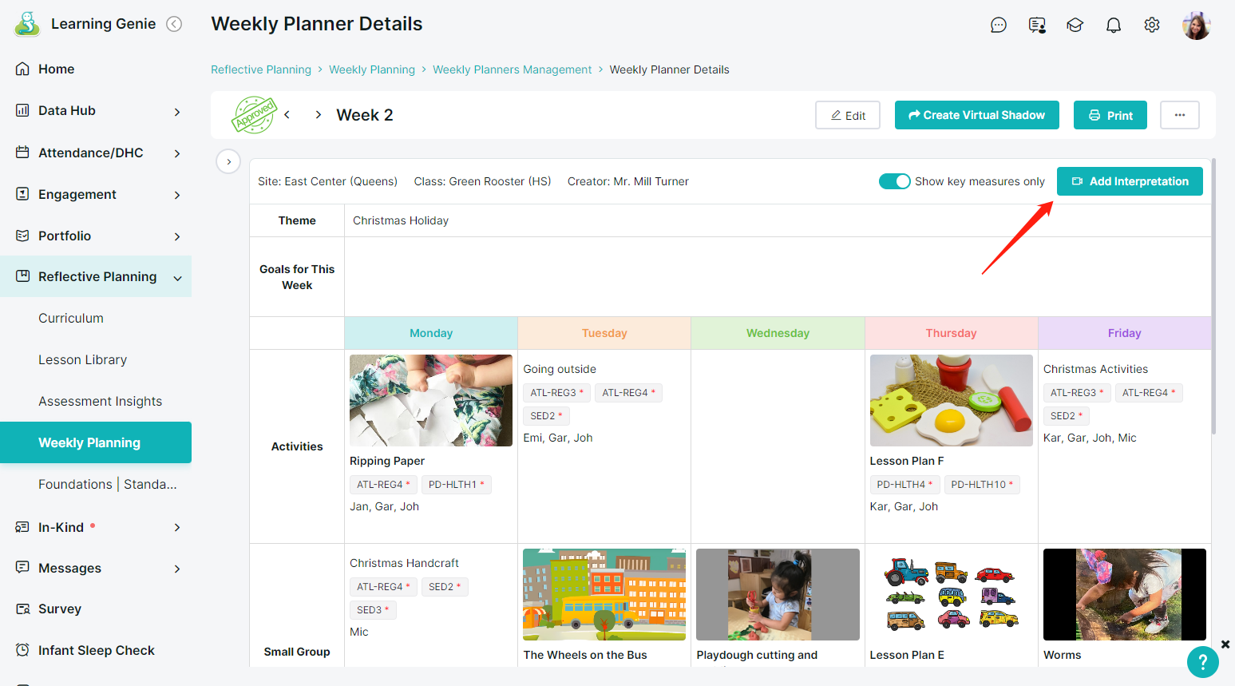The width and height of the screenshot is (1235, 686).
Task: Go to next week arrow
Action: click(318, 115)
